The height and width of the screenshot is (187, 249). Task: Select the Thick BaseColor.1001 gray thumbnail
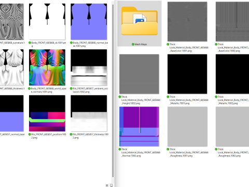(187, 22)
